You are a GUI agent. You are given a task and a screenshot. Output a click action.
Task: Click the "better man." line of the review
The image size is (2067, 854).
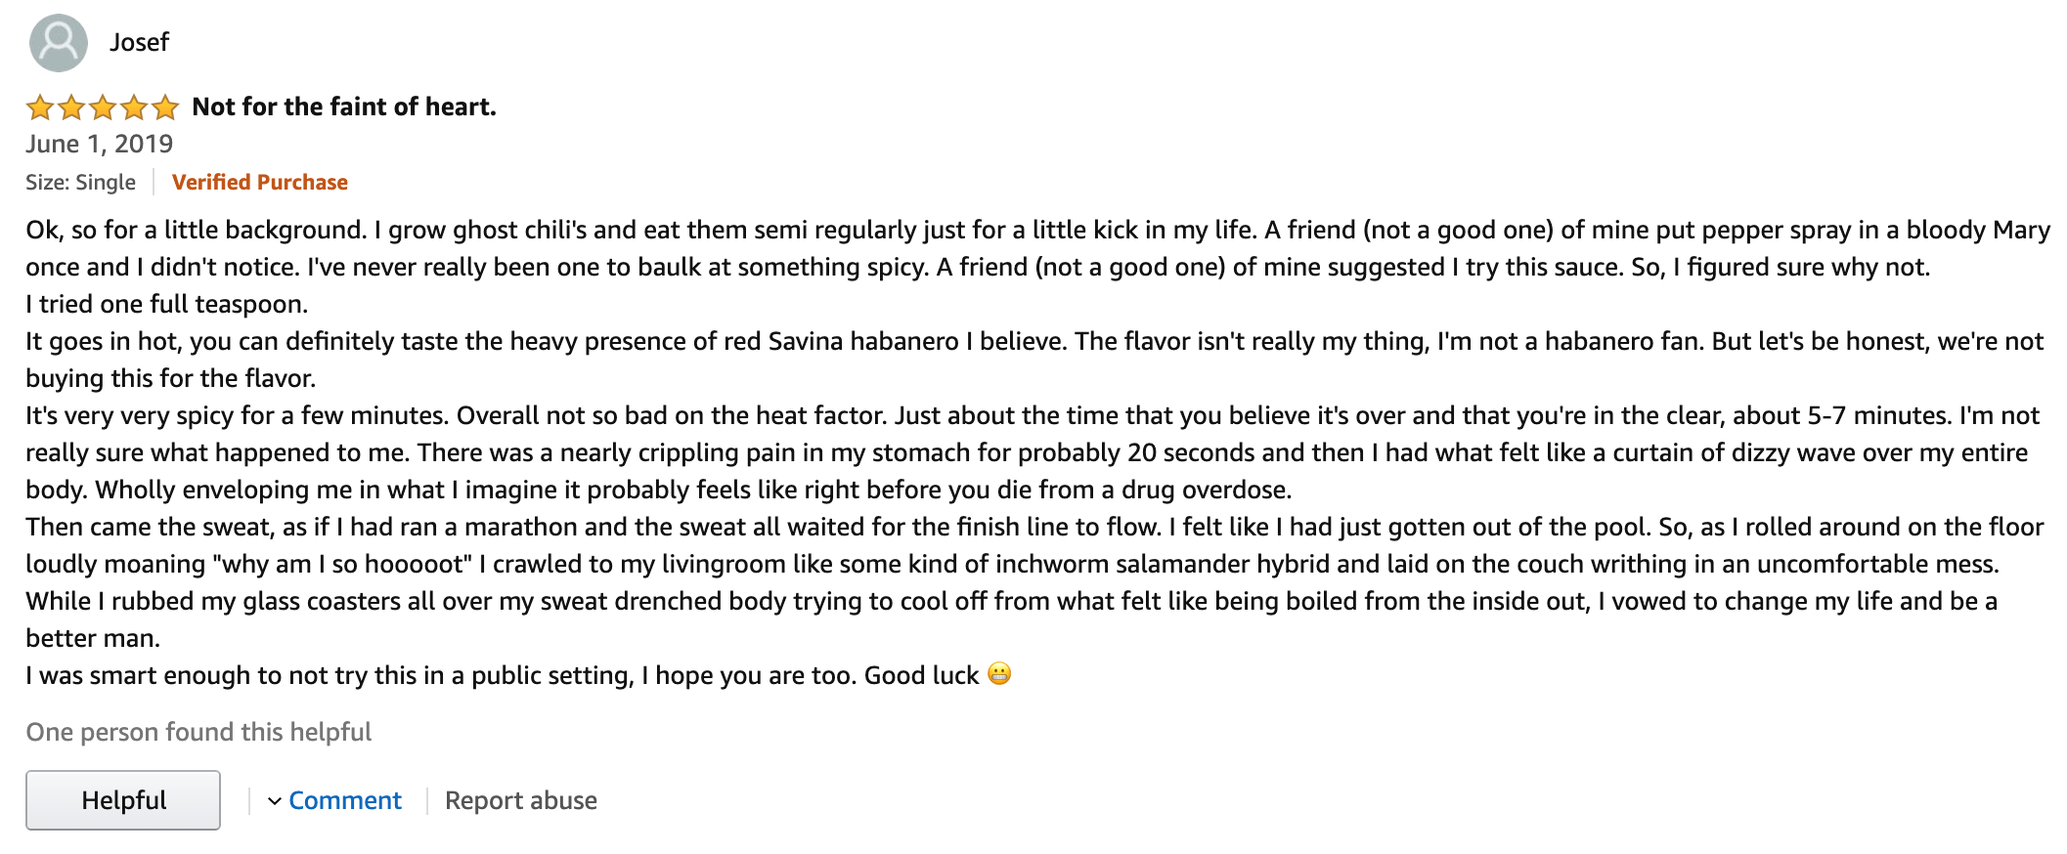pyautogui.click(x=93, y=638)
